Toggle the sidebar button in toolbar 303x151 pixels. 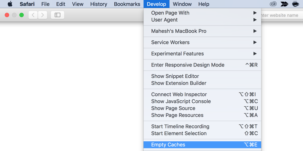pyautogui.click(x=57, y=15)
